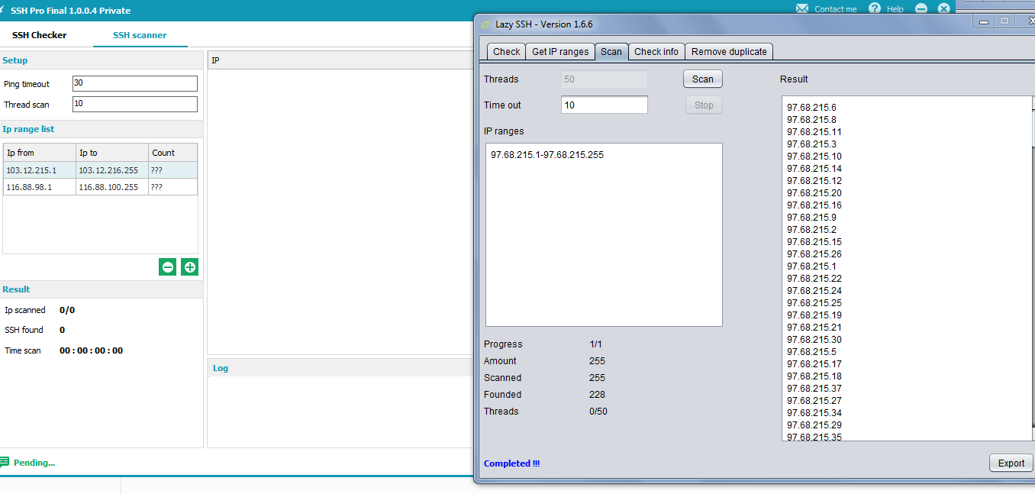Image resolution: width=1035 pixels, height=494 pixels.
Task: Select result 97.68.215.9
Action: pyautogui.click(x=811, y=218)
